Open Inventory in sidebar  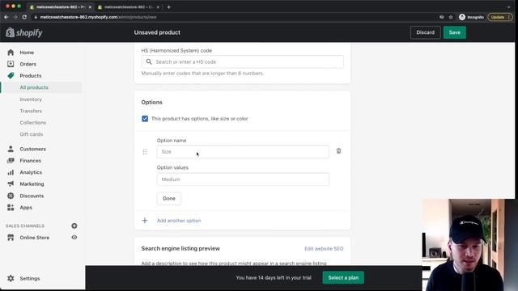tap(31, 99)
